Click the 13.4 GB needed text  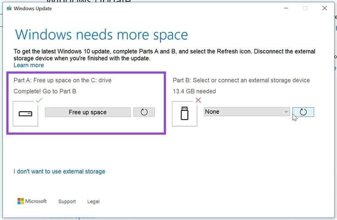pyautogui.click(x=194, y=91)
